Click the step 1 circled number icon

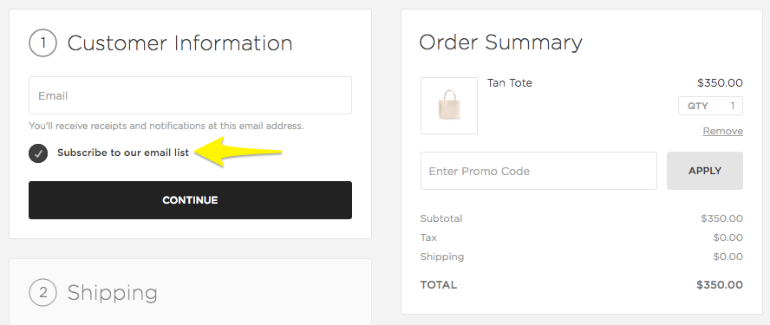[x=42, y=42]
